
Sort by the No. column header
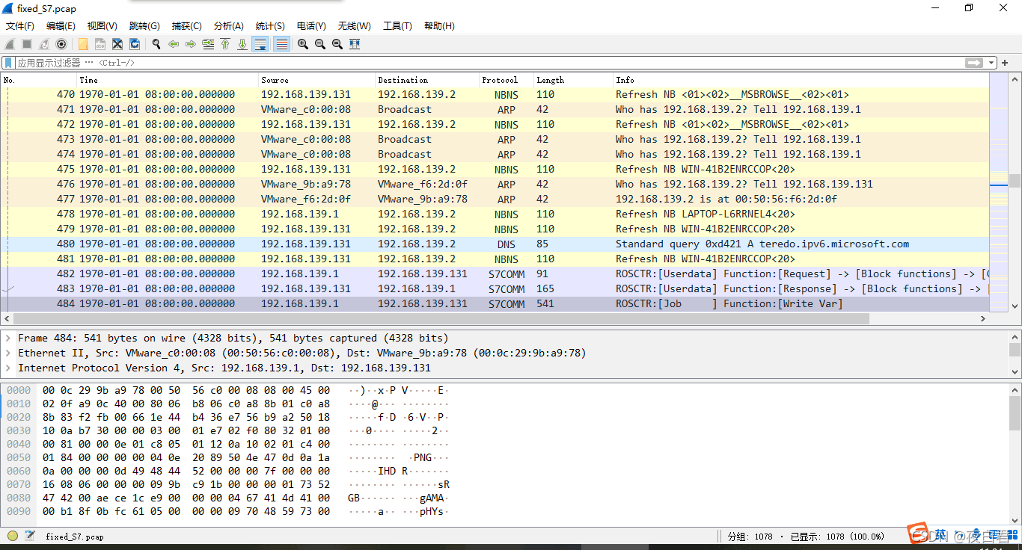tap(39, 80)
